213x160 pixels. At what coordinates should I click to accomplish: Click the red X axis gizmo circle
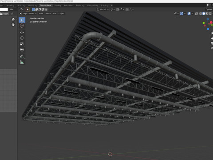click(211, 23)
